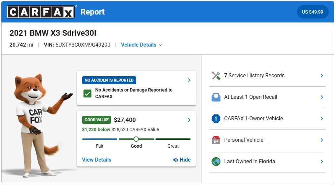Click the 20,742 mi mileage text
The width and height of the screenshot is (336, 186).
[21, 45]
